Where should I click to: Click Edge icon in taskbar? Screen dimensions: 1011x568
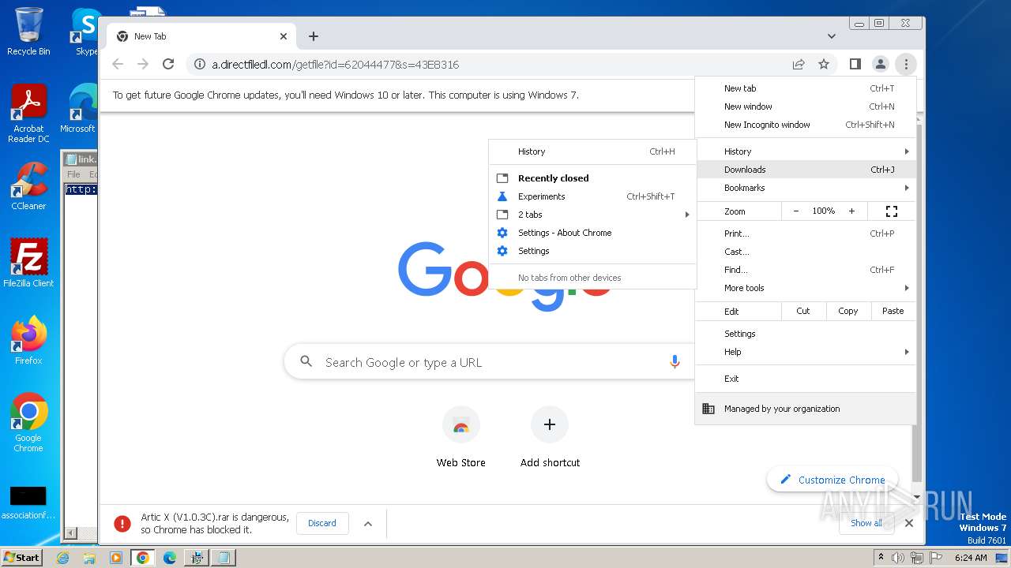(x=169, y=558)
